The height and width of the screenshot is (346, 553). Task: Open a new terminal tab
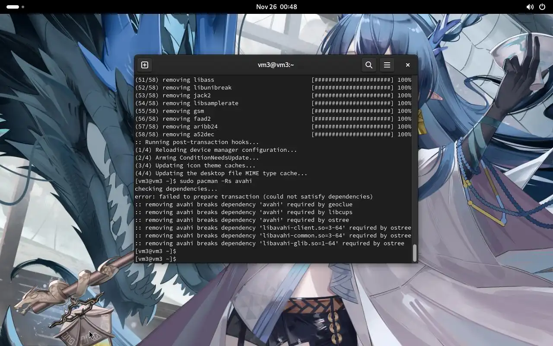[x=145, y=65]
